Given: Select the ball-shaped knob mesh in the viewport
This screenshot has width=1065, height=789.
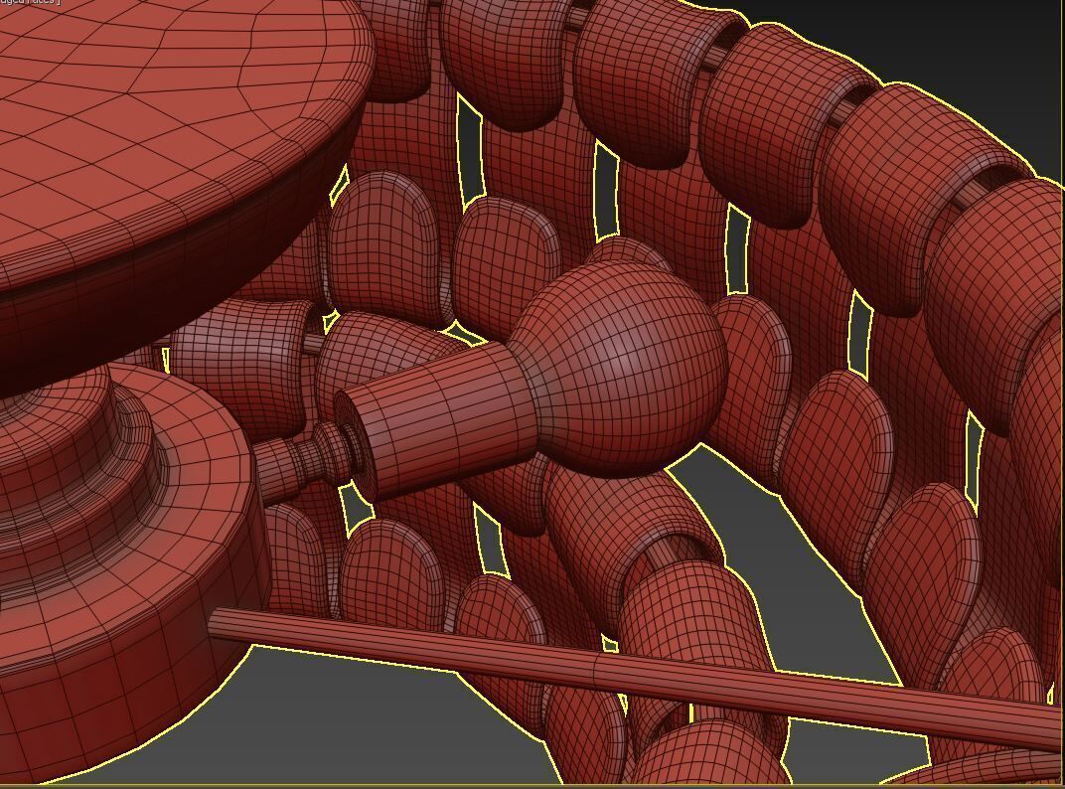Looking at the screenshot, I should click(x=618, y=369).
